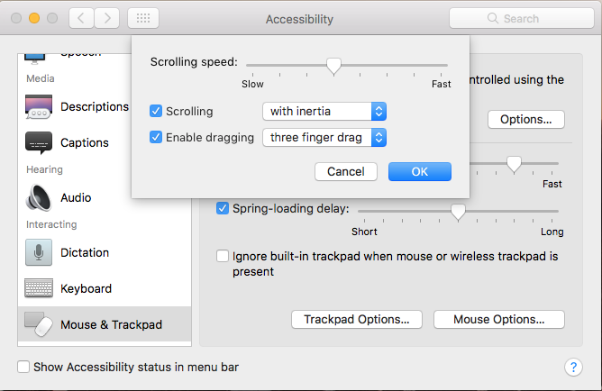
Task: Click the Descriptions icon in sidebar
Action: 39,107
